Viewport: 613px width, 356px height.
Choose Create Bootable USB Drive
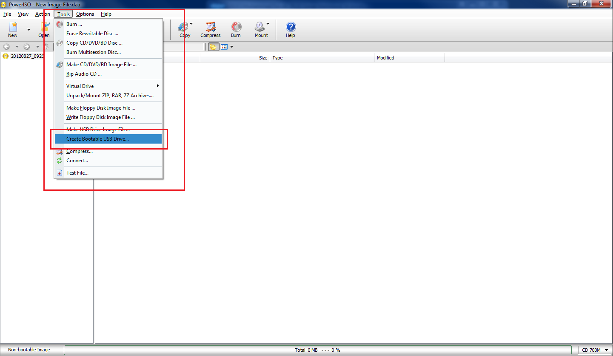pyautogui.click(x=97, y=139)
